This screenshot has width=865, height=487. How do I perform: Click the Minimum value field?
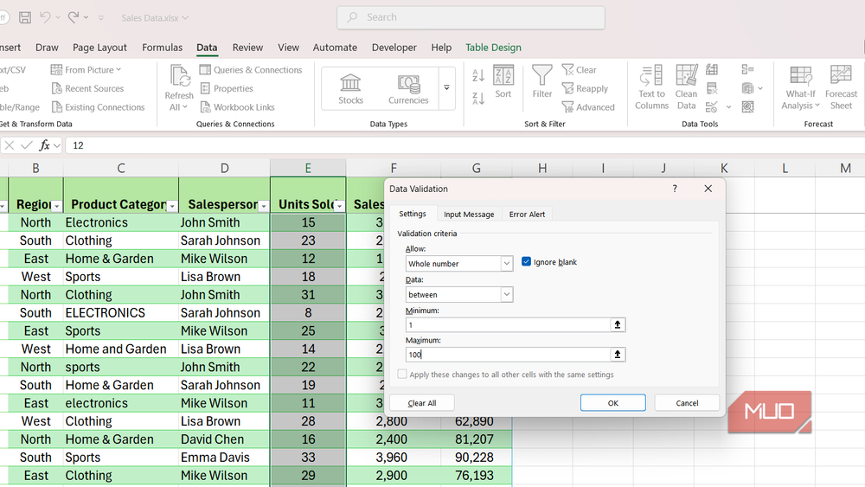(x=508, y=325)
